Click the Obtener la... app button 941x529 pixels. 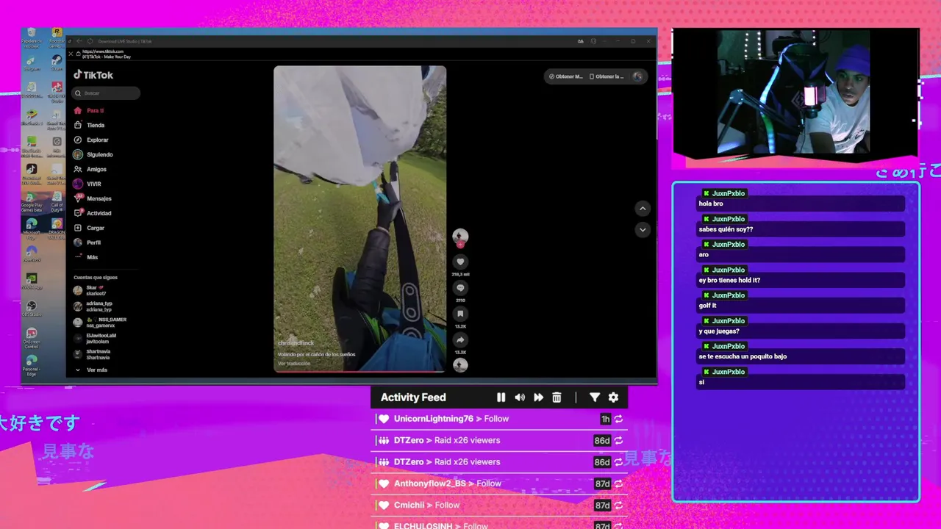coord(607,76)
